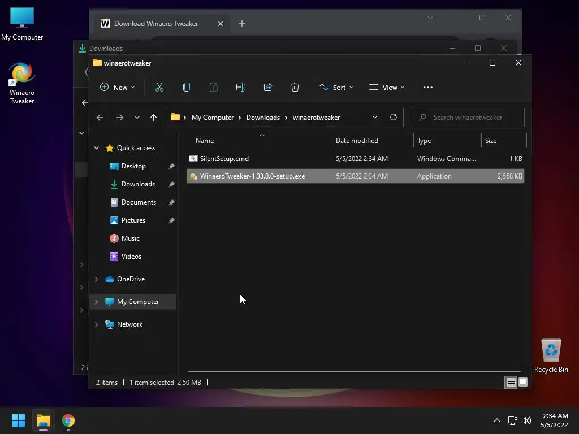Viewport: 579px width, 434px height.
Task: Unpin Downloads from Quick access
Action: [x=172, y=184]
